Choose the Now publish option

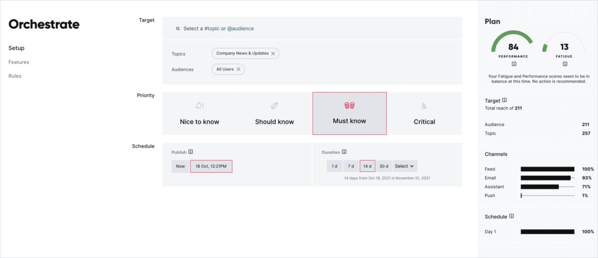click(x=180, y=167)
